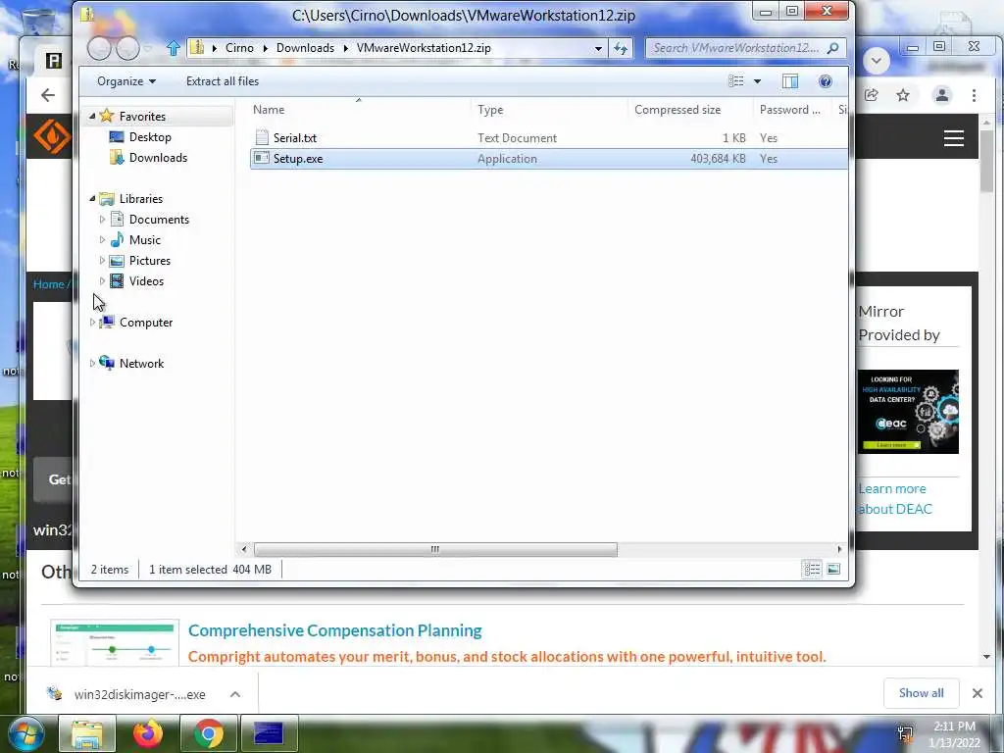Click Extract all files
This screenshot has height=753, width=1004.
pos(223,81)
